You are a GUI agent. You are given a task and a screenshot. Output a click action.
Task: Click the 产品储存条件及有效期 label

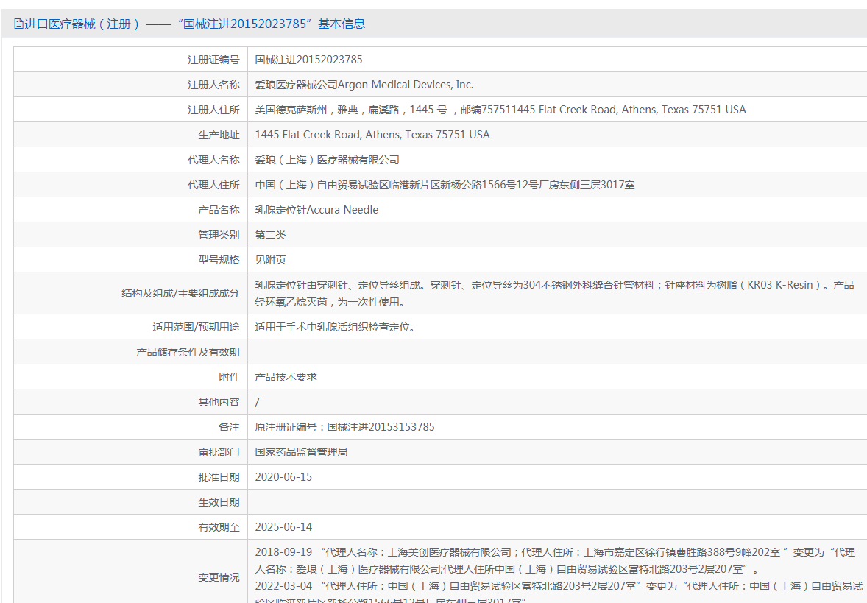point(188,352)
